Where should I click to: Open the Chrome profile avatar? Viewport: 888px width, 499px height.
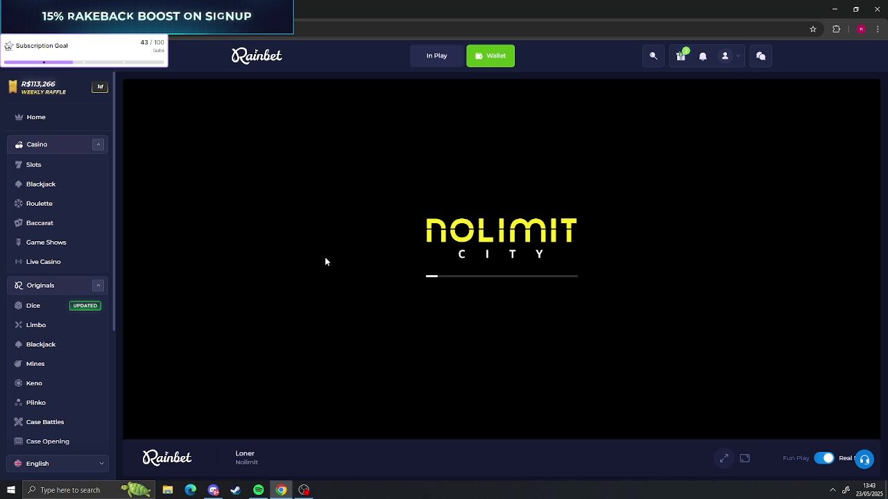point(861,29)
